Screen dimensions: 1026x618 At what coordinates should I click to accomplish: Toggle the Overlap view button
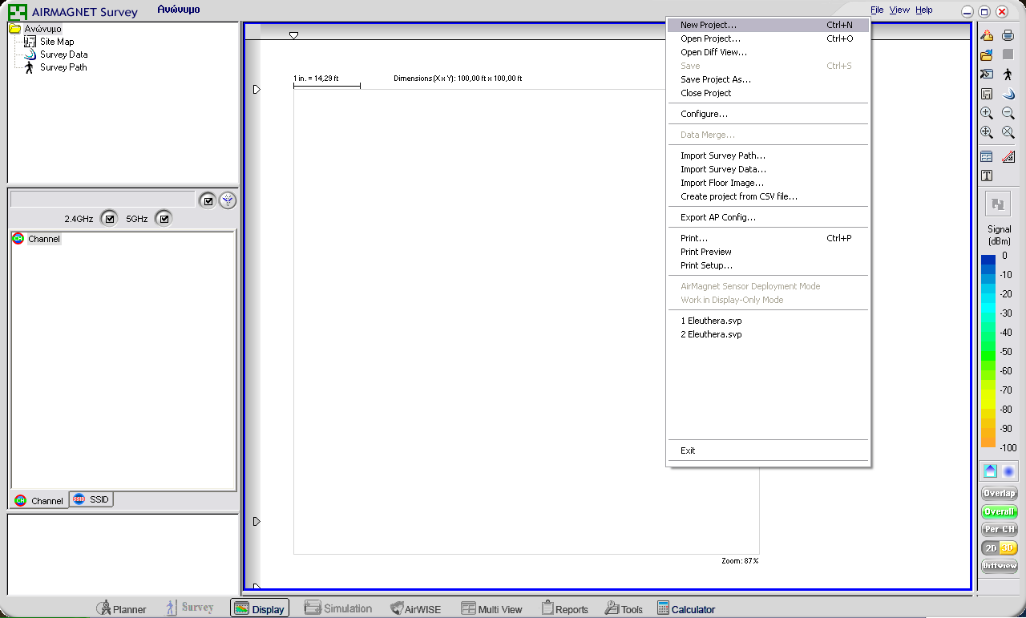click(x=1000, y=493)
